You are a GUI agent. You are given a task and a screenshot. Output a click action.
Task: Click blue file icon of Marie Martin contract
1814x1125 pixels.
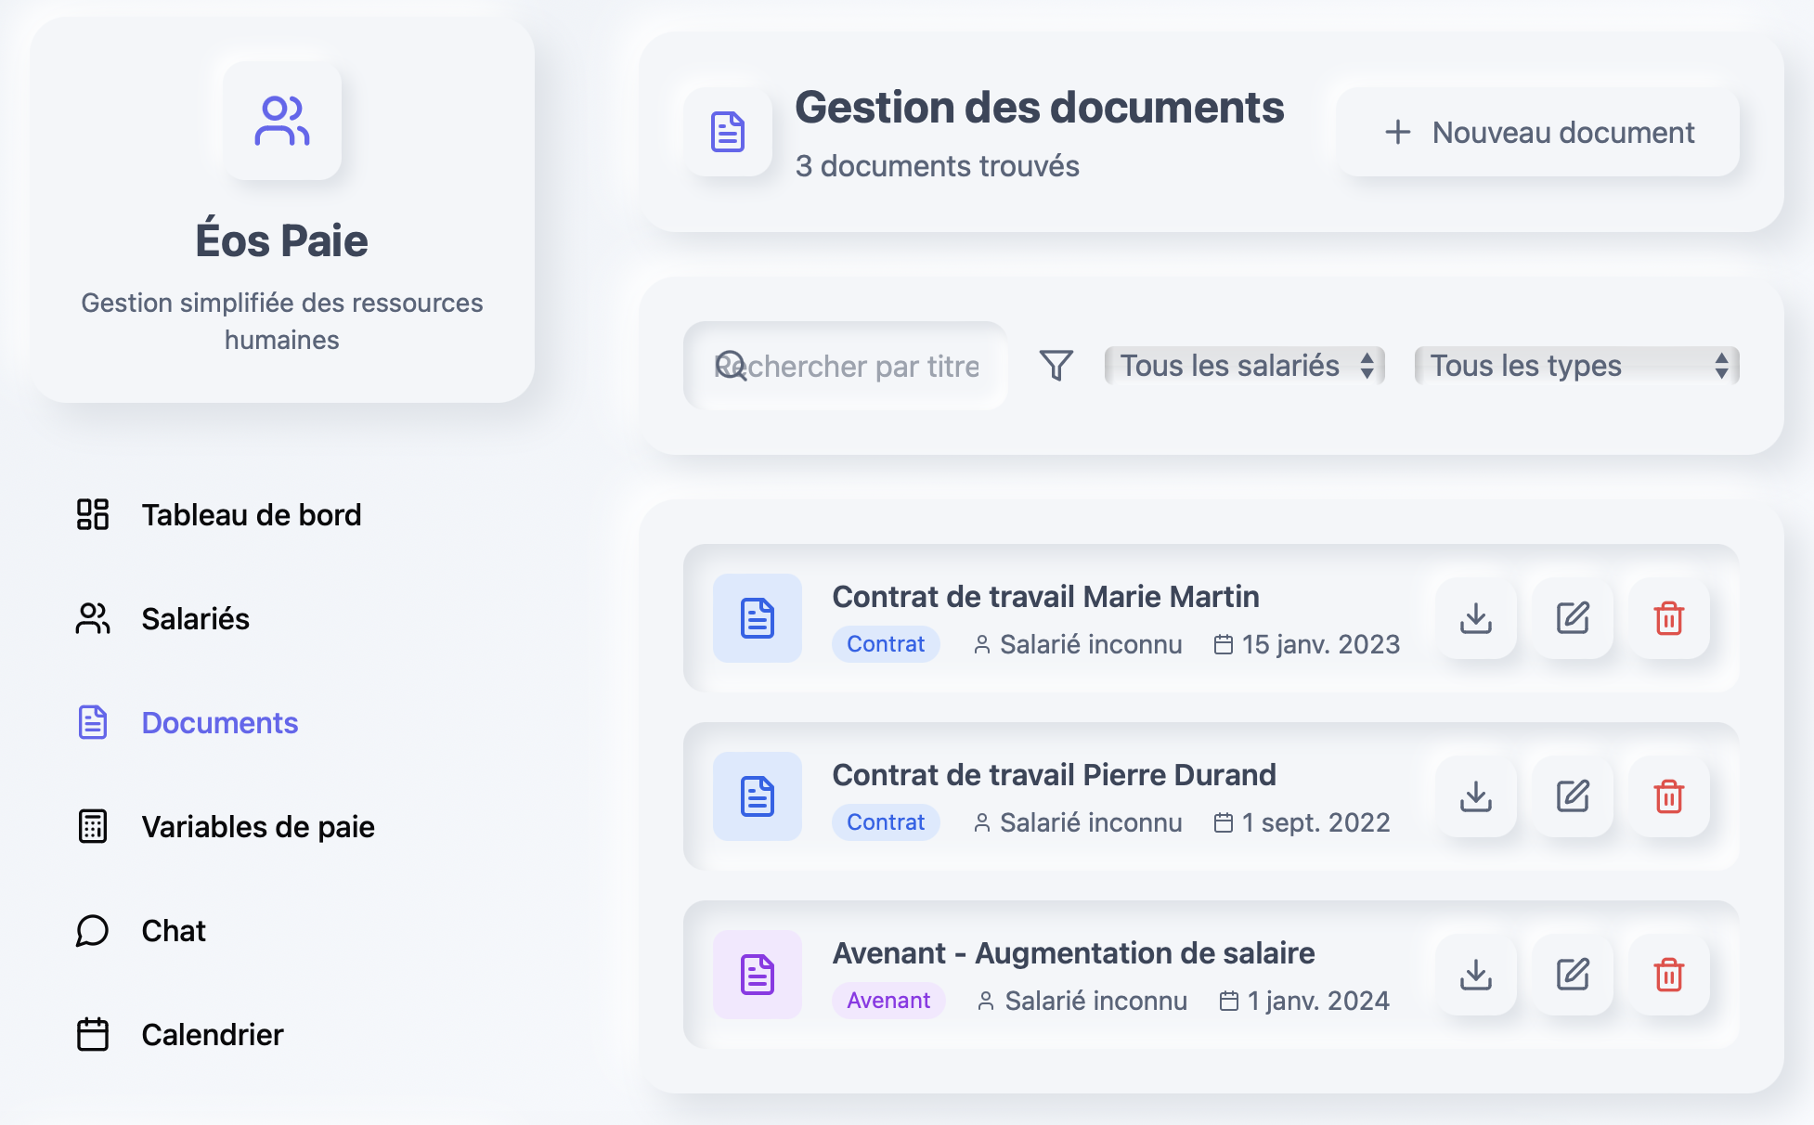[758, 618]
